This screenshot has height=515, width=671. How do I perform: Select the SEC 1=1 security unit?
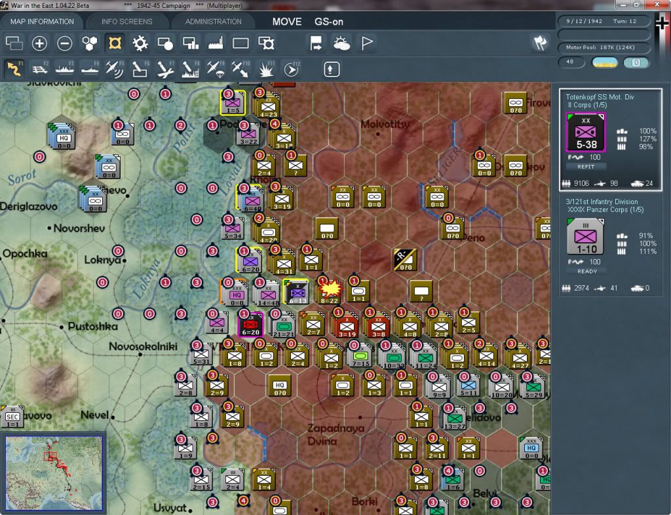12,417
